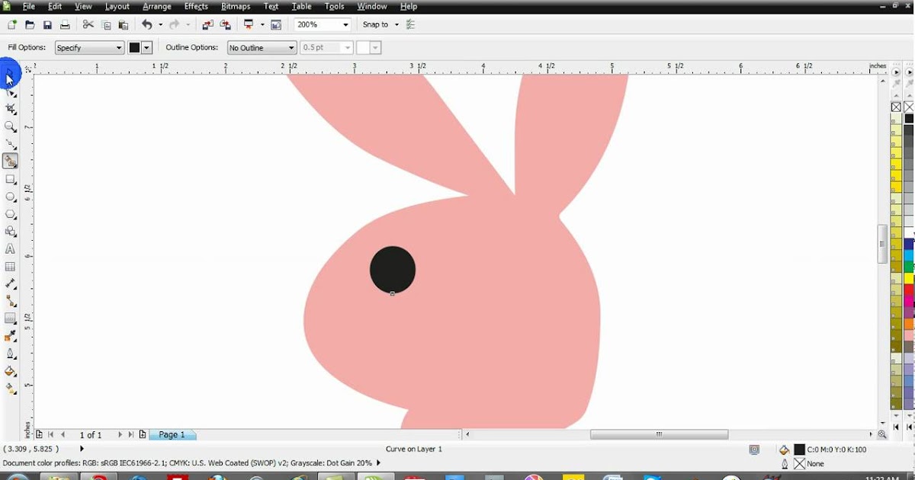Open the Application Launcher
Viewport: 915px width, 480px height.
[x=249, y=25]
